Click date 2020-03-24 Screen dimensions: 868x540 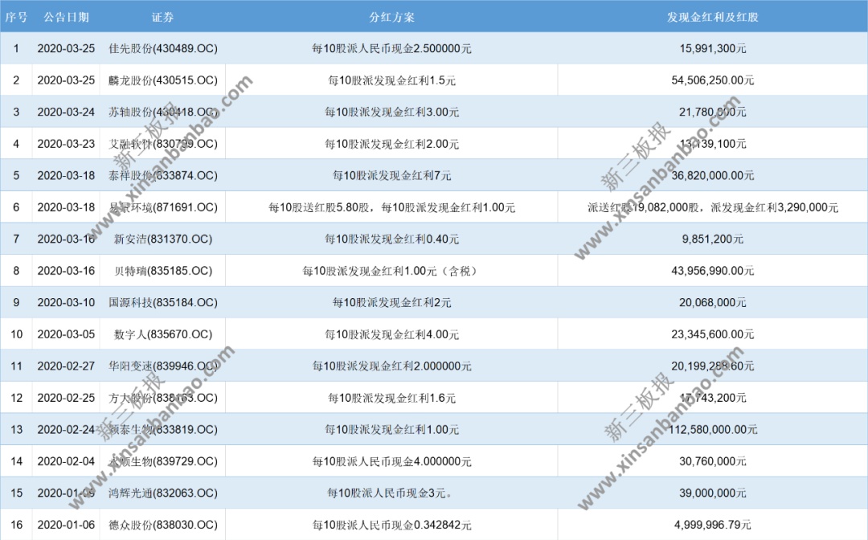[x=67, y=112]
